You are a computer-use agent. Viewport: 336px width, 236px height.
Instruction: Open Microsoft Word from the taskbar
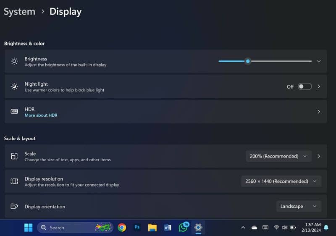168,228
